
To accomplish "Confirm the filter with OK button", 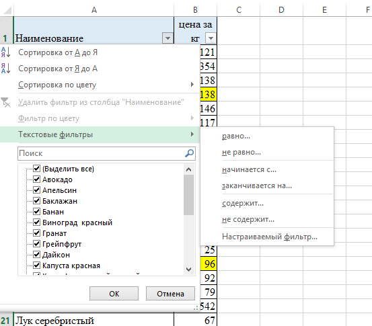I will 114,294.
